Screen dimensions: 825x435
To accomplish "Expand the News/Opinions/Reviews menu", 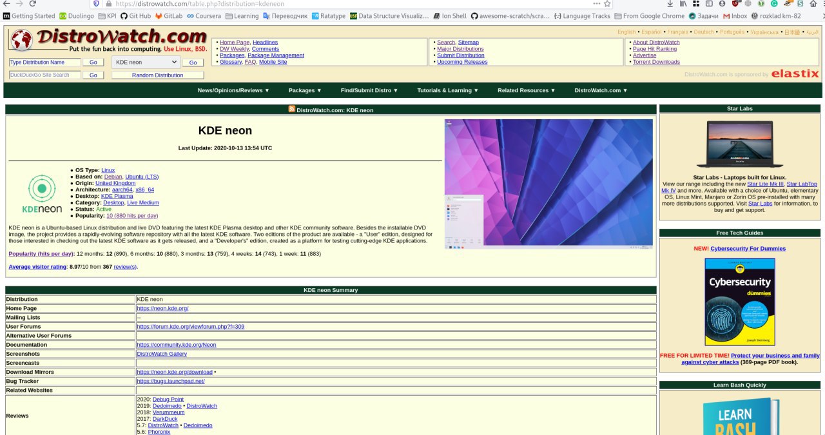I will [233, 90].
